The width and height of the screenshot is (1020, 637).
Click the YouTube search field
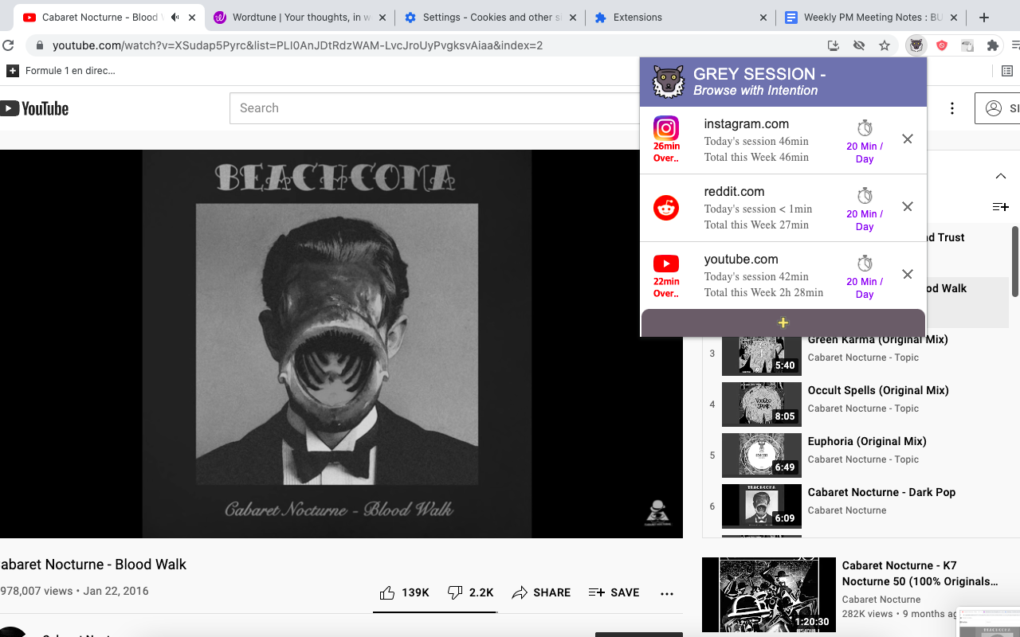click(434, 108)
